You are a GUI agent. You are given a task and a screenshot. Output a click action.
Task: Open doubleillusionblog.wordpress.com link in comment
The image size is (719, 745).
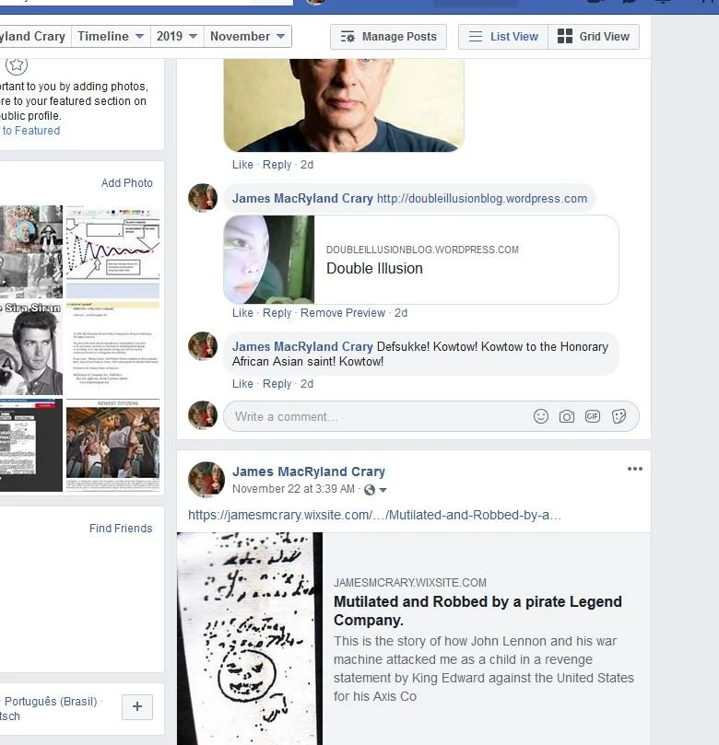click(482, 199)
